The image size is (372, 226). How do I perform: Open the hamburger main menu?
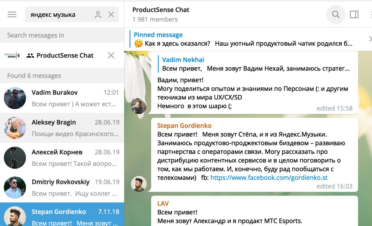coord(12,15)
